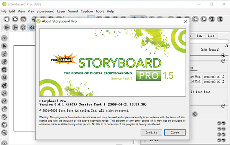Select the Camera tool icon
The image size is (230, 145).
coord(4,117)
